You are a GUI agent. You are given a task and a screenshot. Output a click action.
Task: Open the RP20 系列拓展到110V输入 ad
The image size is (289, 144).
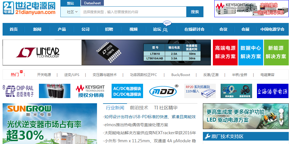(200, 91)
